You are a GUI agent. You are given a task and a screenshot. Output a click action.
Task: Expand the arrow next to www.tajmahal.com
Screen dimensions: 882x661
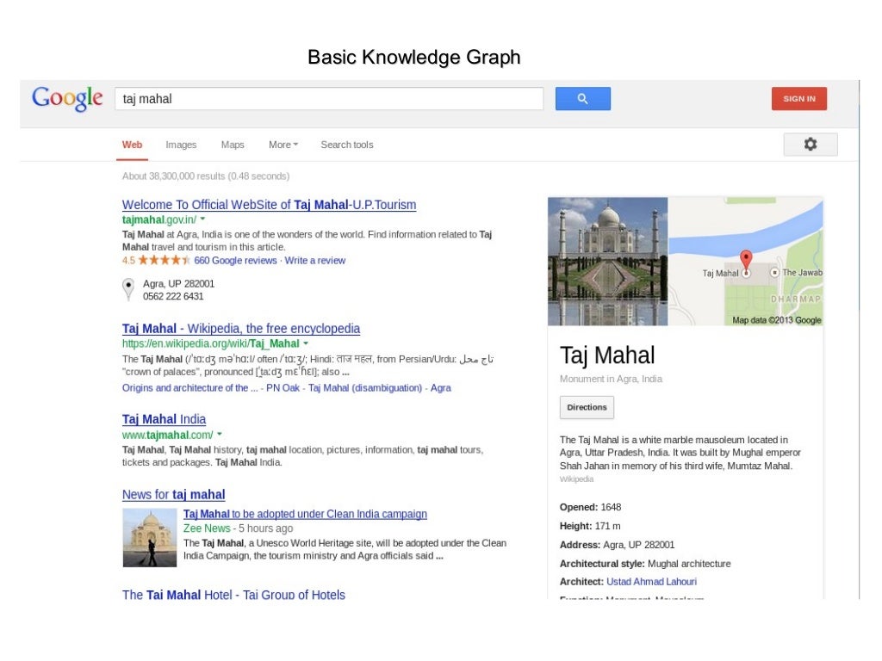click(x=220, y=434)
